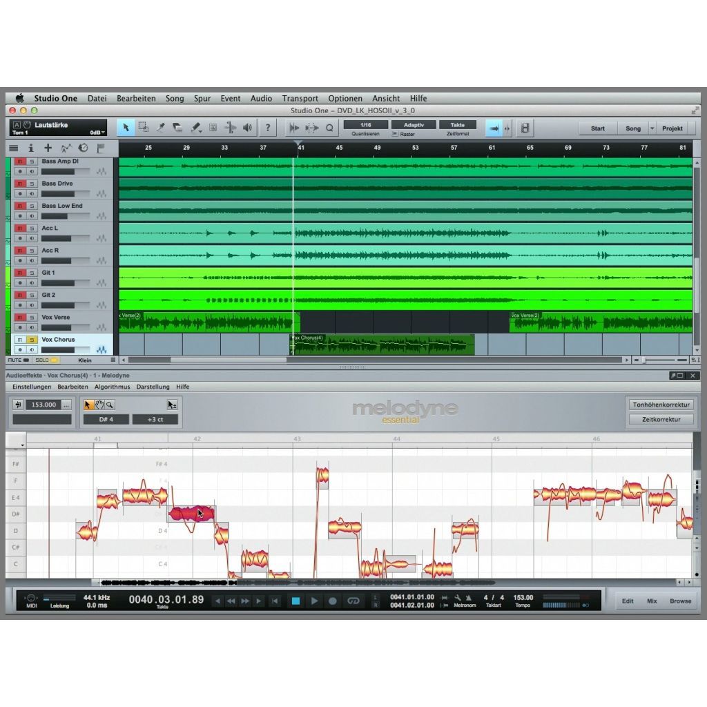Open the Apple menu
The width and height of the screenshot is (707, 707).
pos(19,98)
